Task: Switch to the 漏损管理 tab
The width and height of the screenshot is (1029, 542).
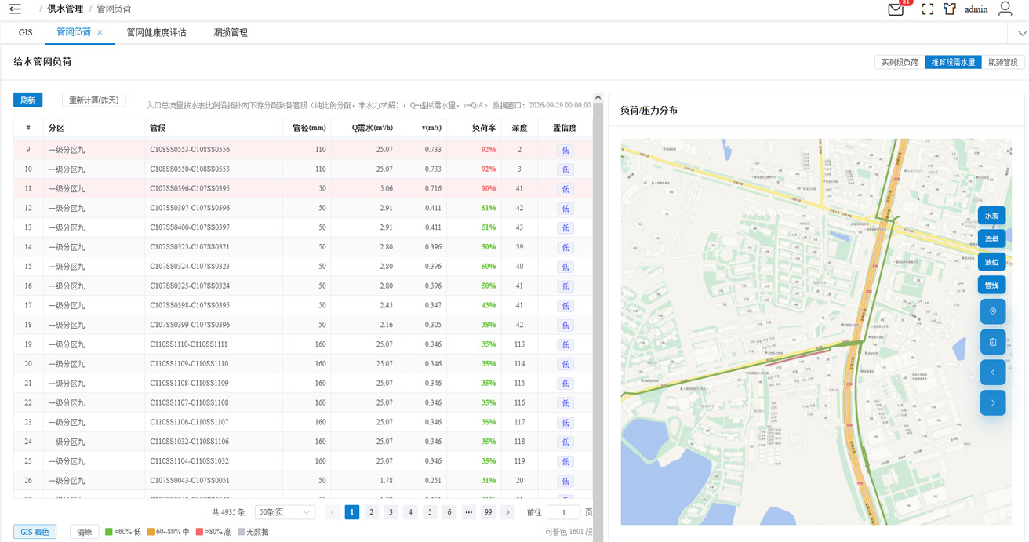Action: tap(231, 32)
